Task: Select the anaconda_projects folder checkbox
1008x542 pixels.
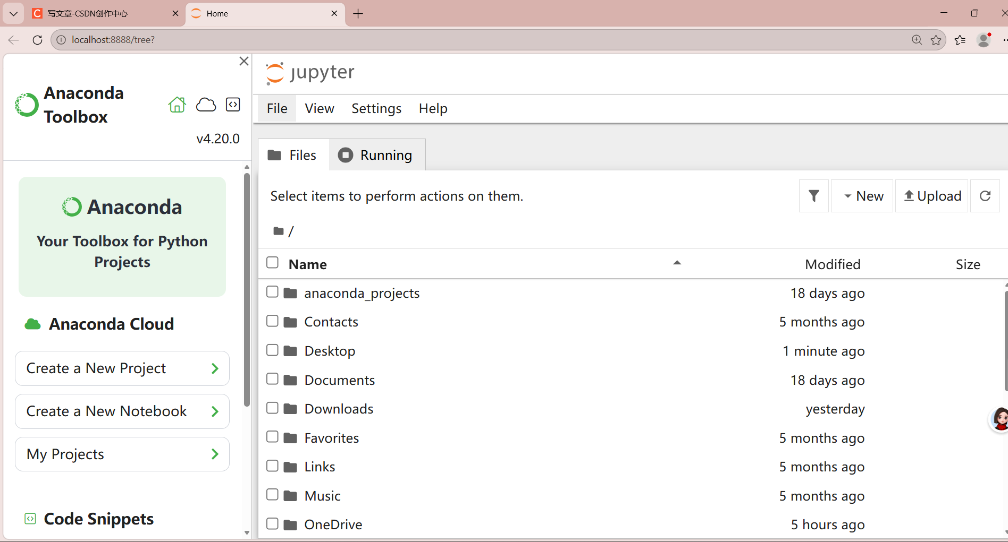Action: pyautogui.click(x=272, y=292)
